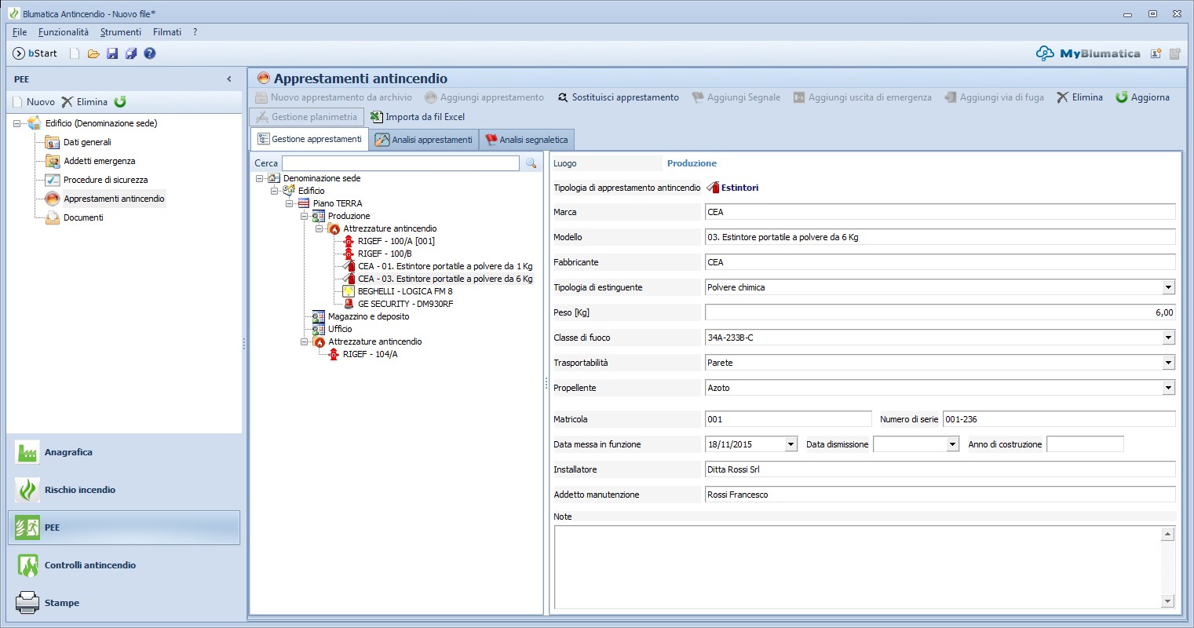Select GE SECURITY - DM930RF item
1194x628 pixels.
coord(405,304)
